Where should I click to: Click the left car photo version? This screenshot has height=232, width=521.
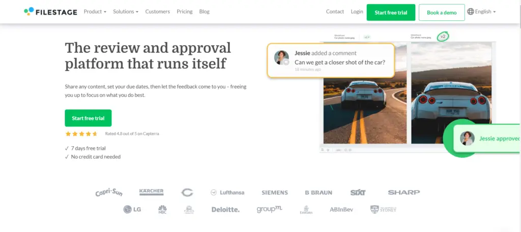(x=365, y=111)
